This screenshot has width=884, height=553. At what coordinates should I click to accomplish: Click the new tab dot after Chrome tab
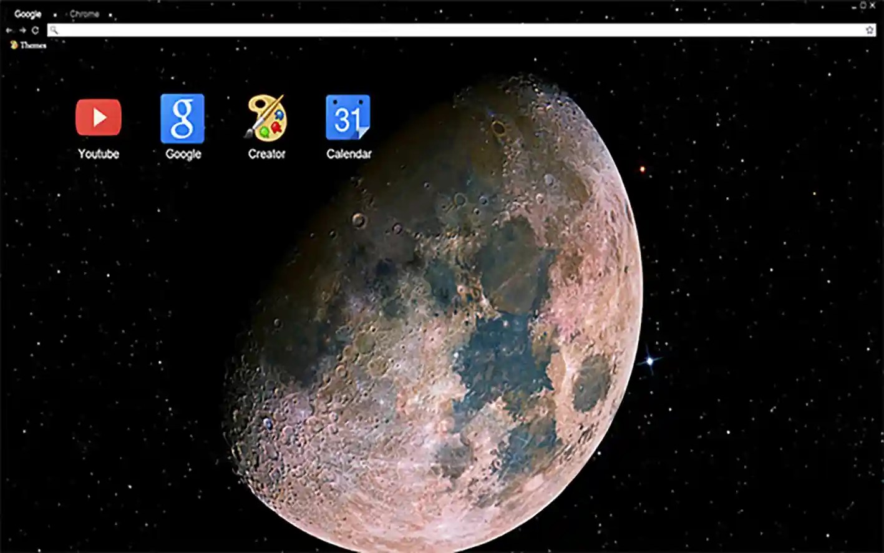[x=110, y=14]
